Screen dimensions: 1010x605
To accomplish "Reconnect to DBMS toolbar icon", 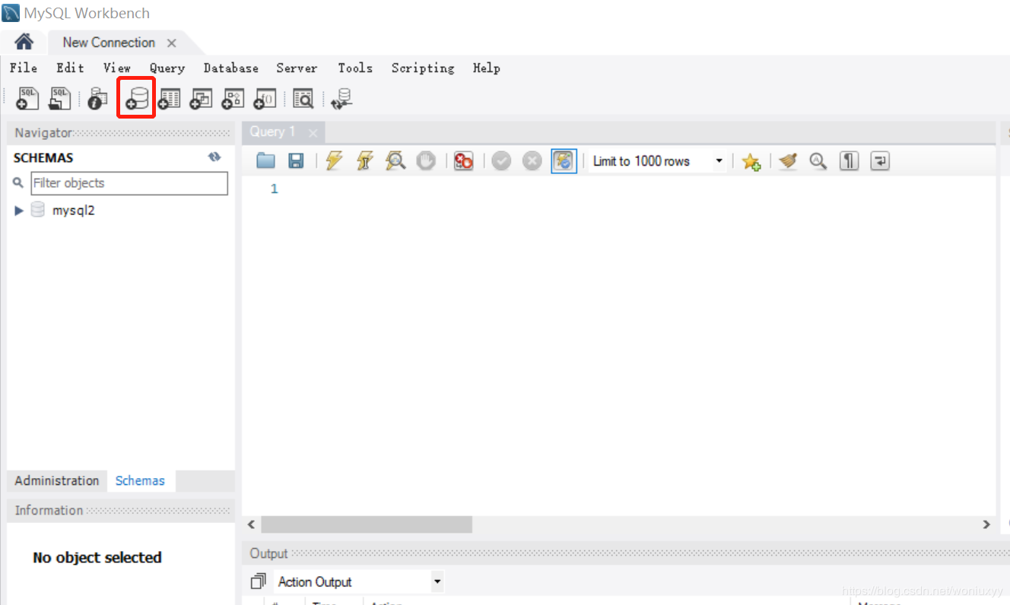I will (342, 99).
